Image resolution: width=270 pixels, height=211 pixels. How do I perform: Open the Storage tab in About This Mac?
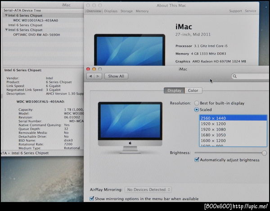pyautogui.click(x=126, y=11)
